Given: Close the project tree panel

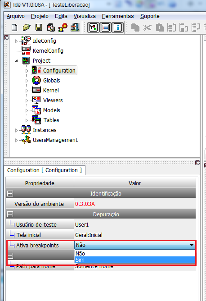Looking at the screenshot, I should coord(6,38).
